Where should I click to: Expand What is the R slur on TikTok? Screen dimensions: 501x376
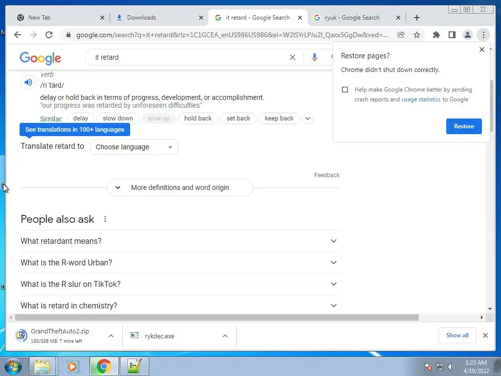click(x=180, y=284)
